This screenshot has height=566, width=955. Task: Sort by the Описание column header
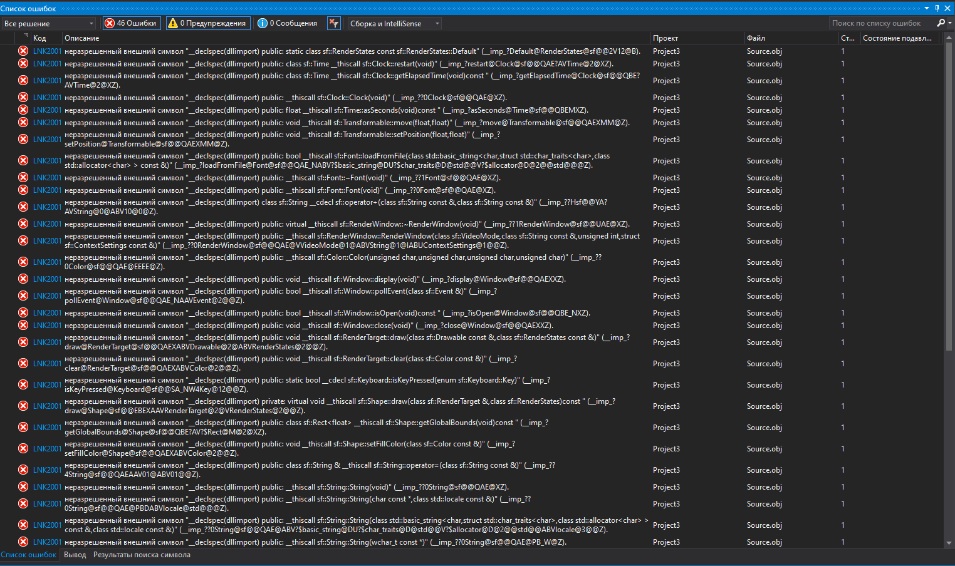pos(356,38)
